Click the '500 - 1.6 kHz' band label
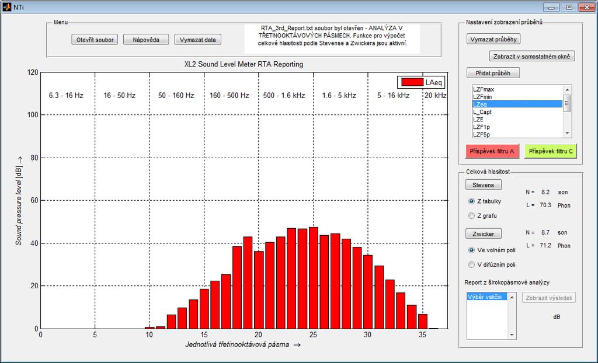 [284, 95]
